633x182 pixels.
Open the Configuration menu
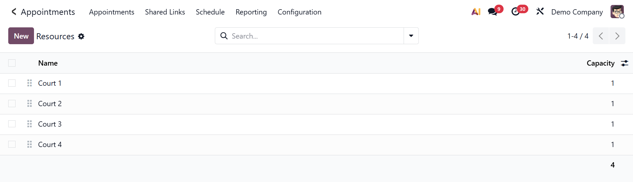299,12
